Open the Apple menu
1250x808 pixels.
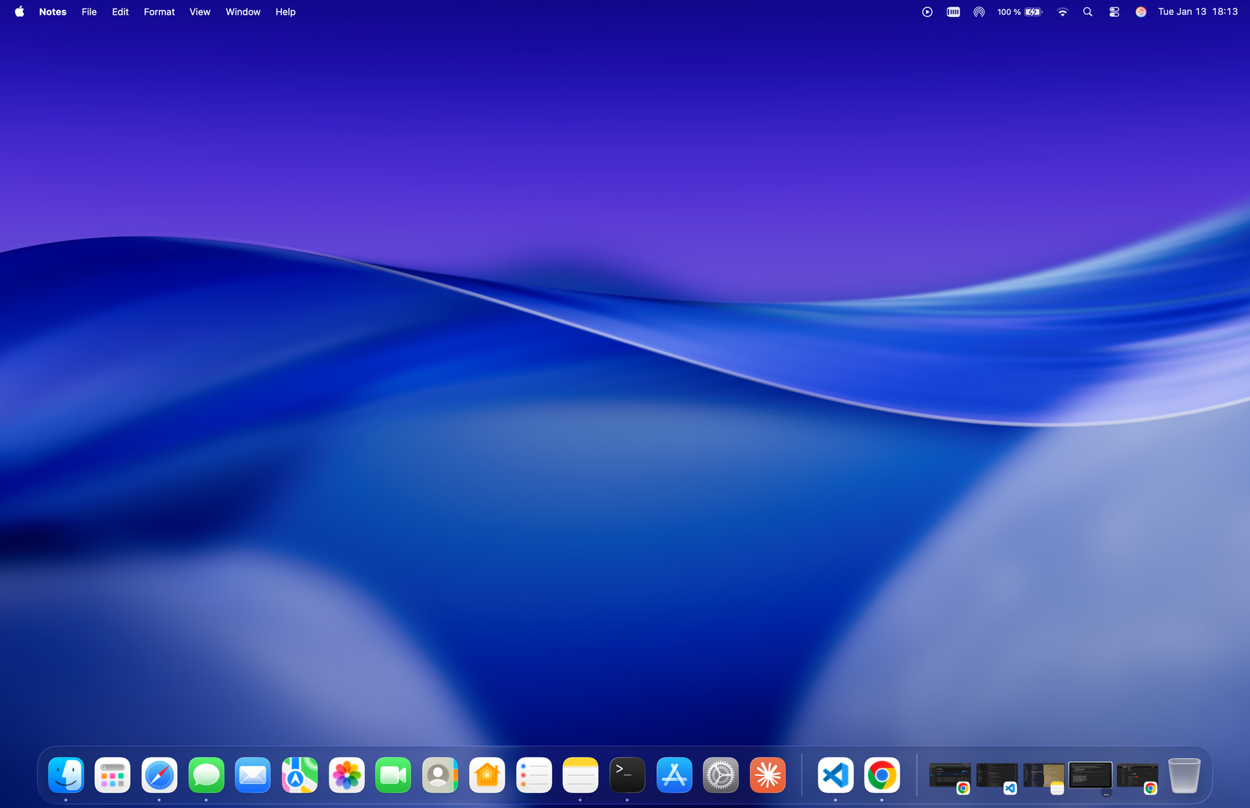[20, 12]
